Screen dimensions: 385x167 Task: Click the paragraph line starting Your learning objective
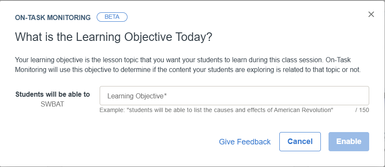pos(184,60)
